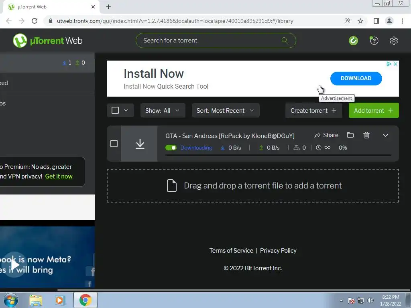Go back in browser history
Screen dimensions: 411x308
coord(9,21)
